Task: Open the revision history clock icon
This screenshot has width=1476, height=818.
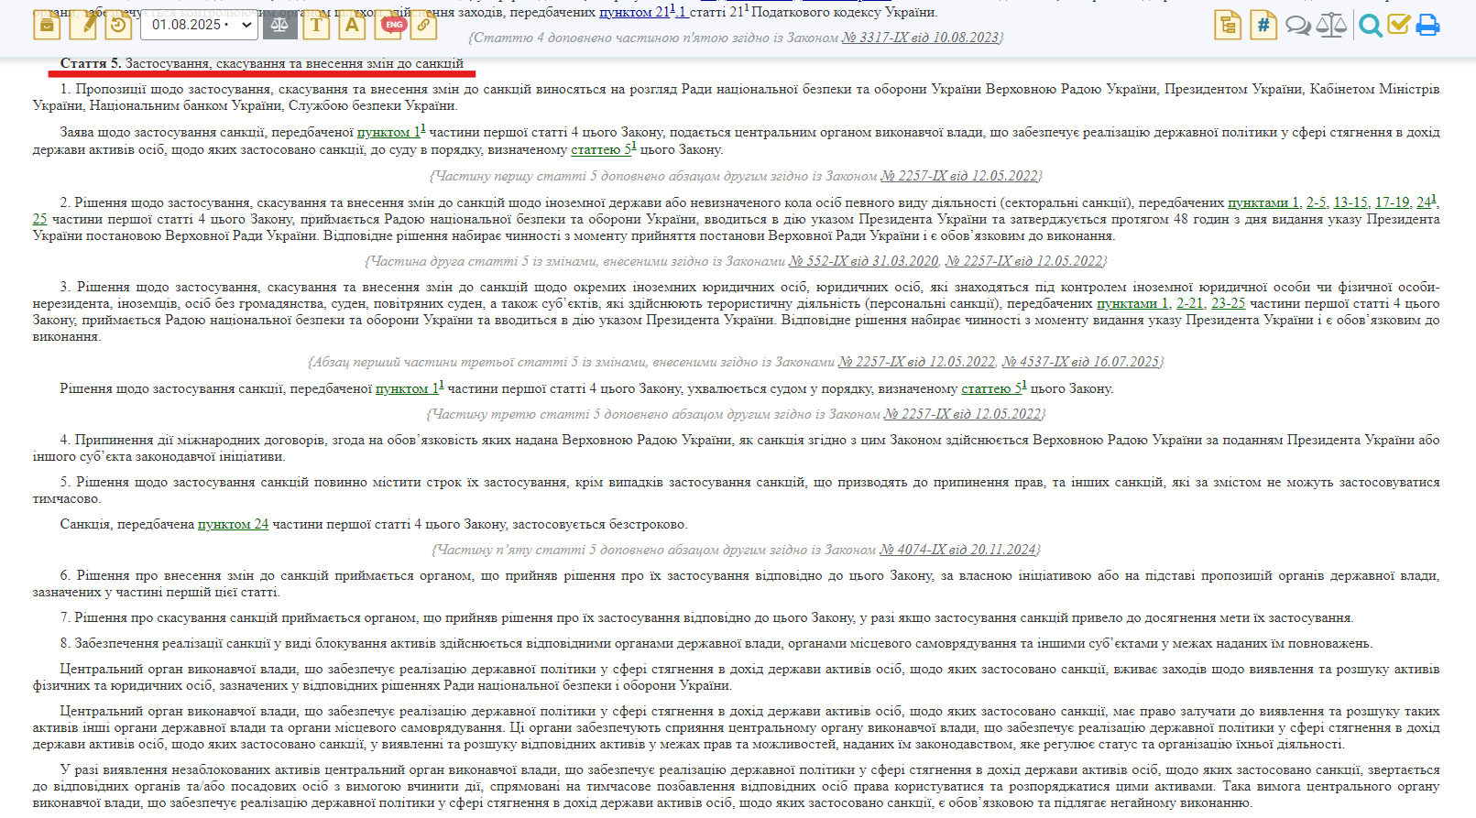Action: [x=118, y=25]
